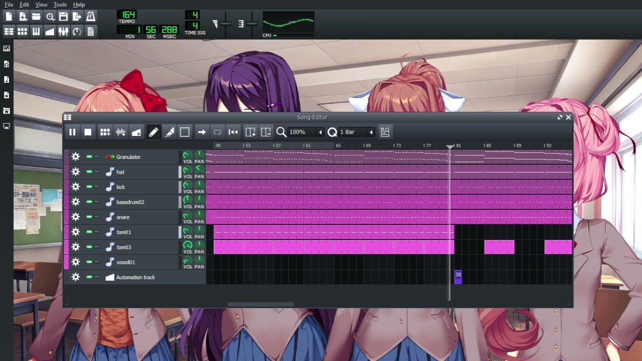The width and height of the screenshot is (642, 361).
Task: Open the Edit menu
Action: [25, 5]
